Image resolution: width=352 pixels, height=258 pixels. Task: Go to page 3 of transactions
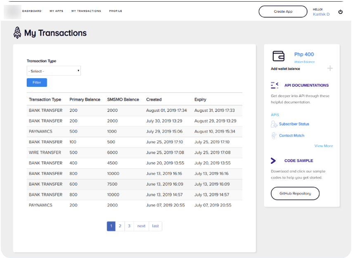pos(129,226)
